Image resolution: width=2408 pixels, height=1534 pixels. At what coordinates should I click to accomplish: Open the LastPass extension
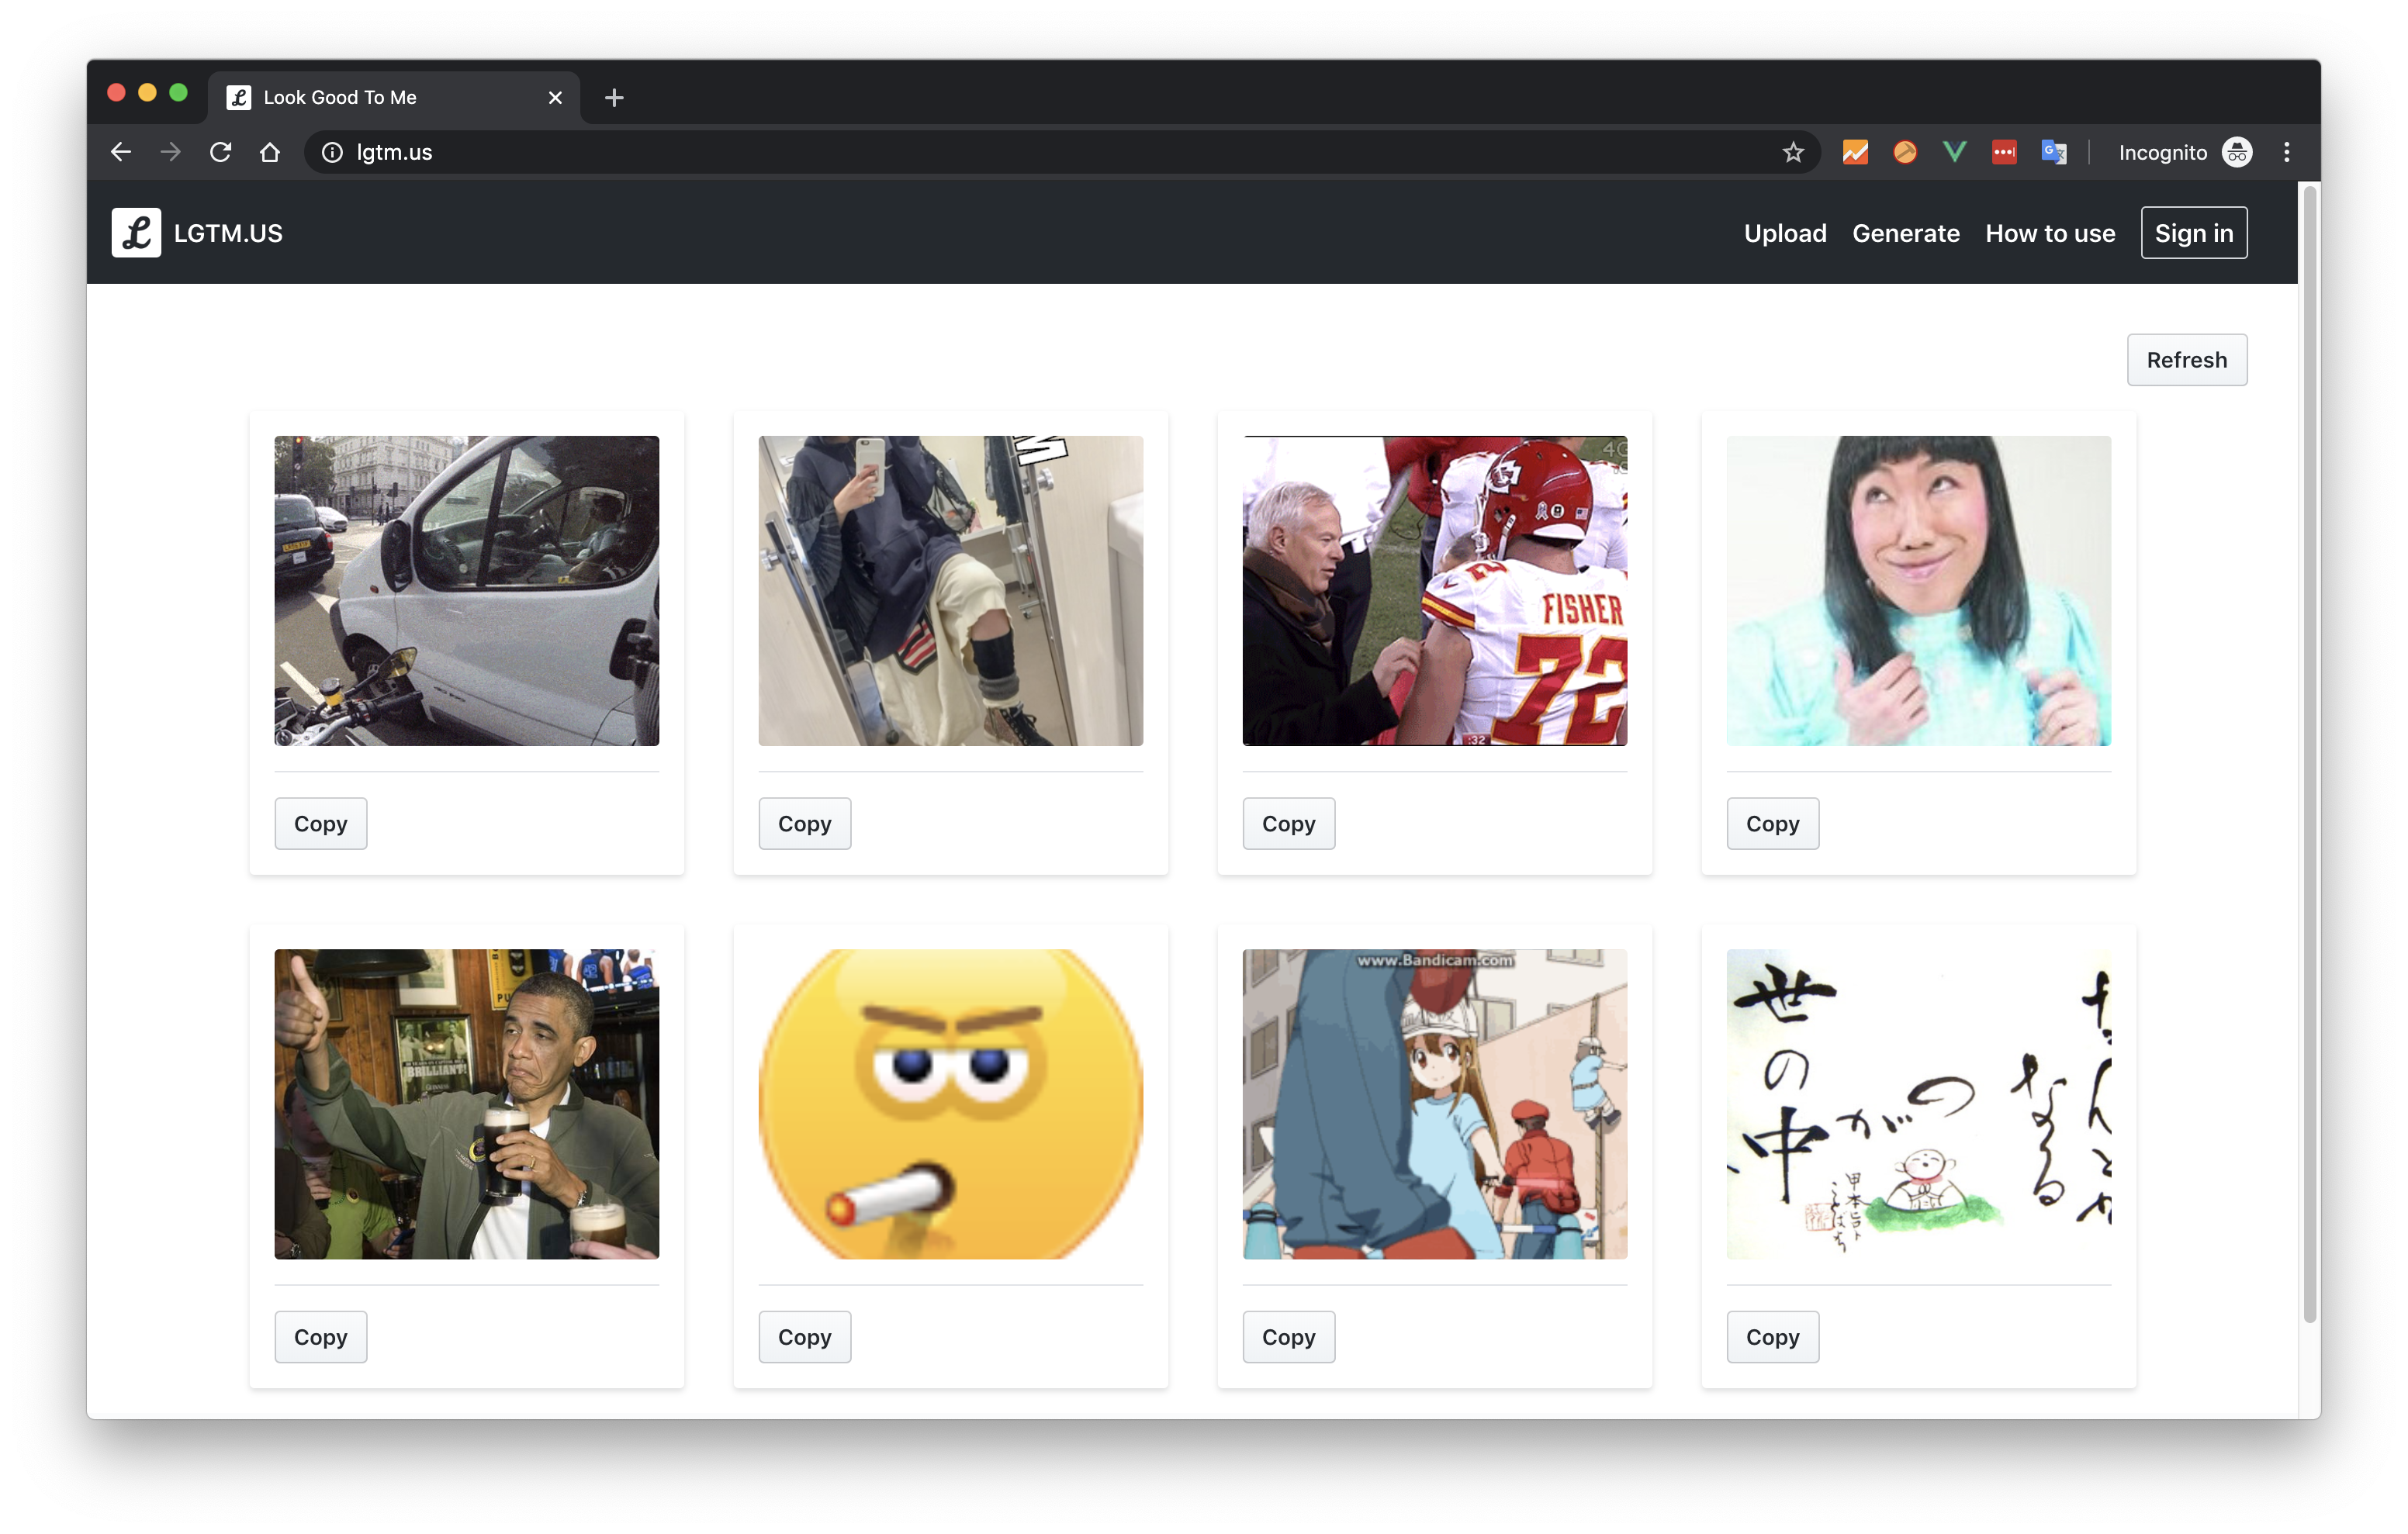(2004, 151)
